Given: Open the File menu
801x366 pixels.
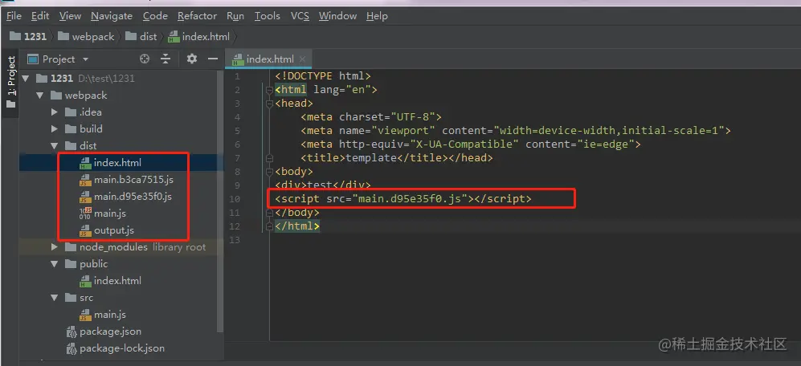Looking at the screenshot, I should point(14,16).
